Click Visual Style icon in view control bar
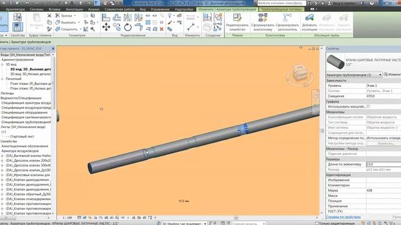The height and width of the screenshot is (225, 401). [85, 217]
